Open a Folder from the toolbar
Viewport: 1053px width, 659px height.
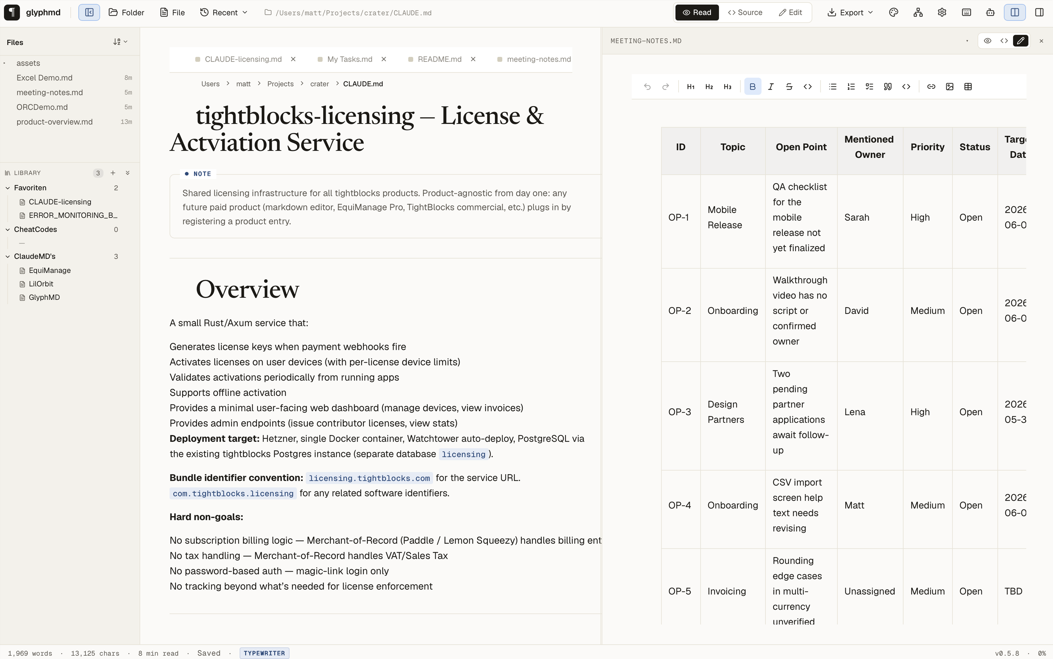coord(127,13)
